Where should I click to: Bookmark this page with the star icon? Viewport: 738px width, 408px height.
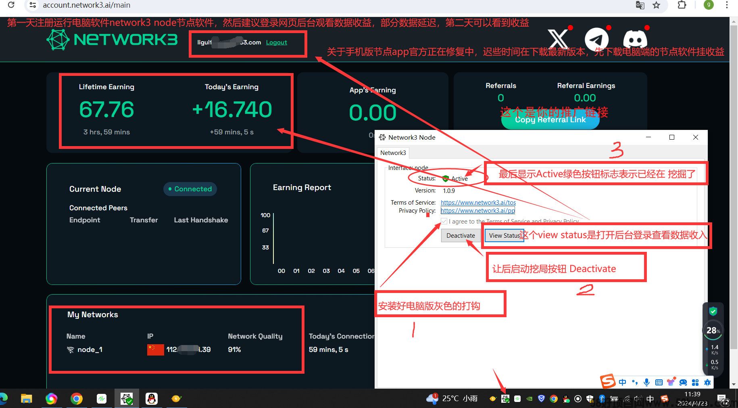pos(657,5)
